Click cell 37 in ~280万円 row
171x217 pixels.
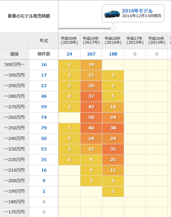point(91,96)
